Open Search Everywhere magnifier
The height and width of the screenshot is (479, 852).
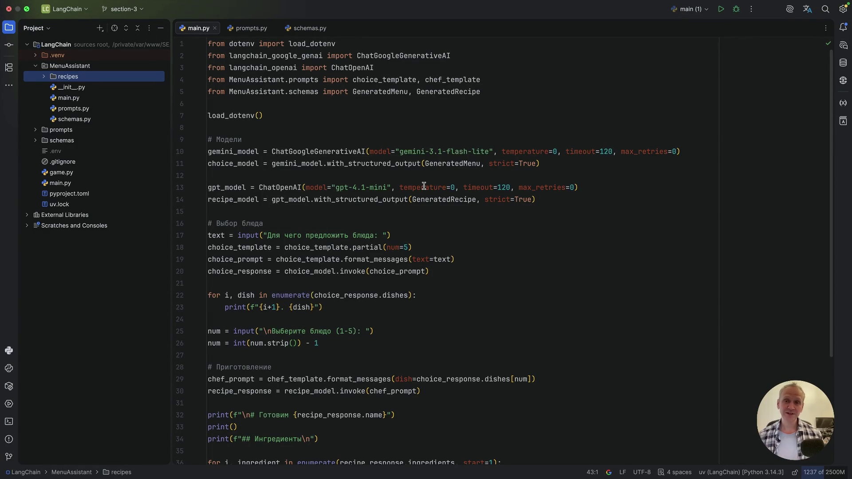pos(825,9)
